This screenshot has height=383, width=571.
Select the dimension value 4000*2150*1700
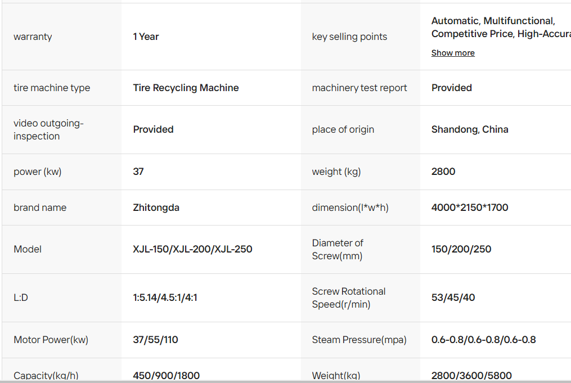click(x=470, y=208)
